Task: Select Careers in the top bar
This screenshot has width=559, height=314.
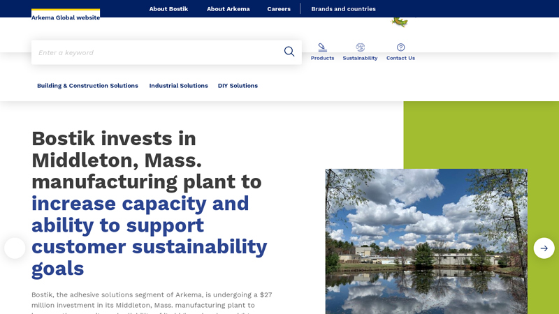Action: (279, 9)
